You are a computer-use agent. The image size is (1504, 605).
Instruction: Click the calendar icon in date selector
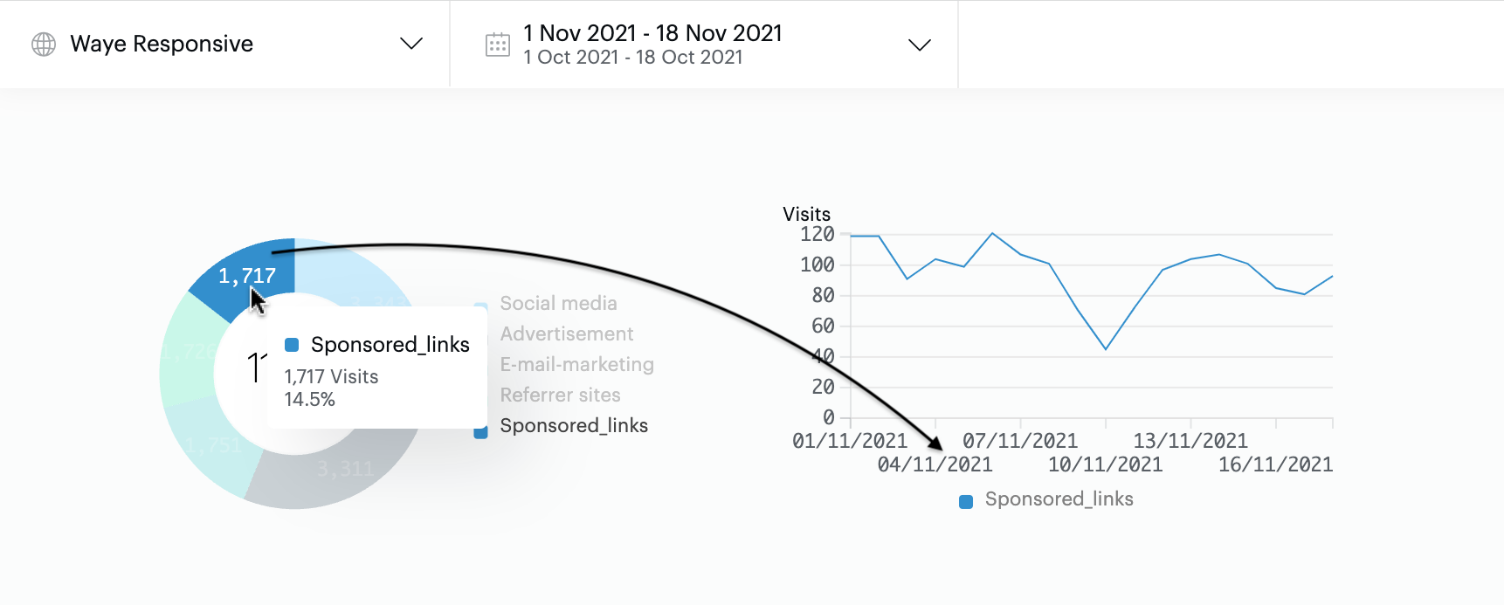click(498, 45)
